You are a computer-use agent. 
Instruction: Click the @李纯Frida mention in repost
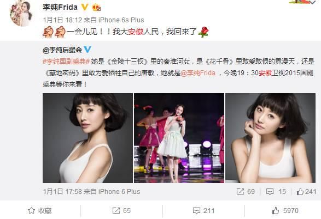tap(198, 73)
